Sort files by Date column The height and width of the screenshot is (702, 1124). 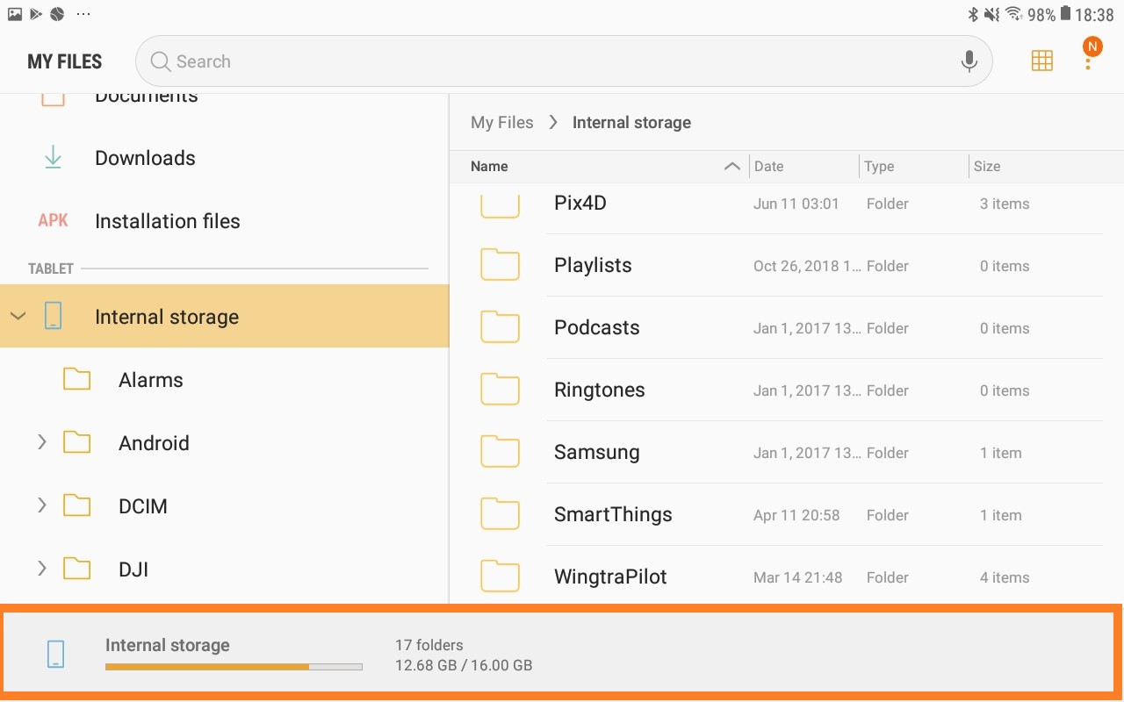[768, 167]
